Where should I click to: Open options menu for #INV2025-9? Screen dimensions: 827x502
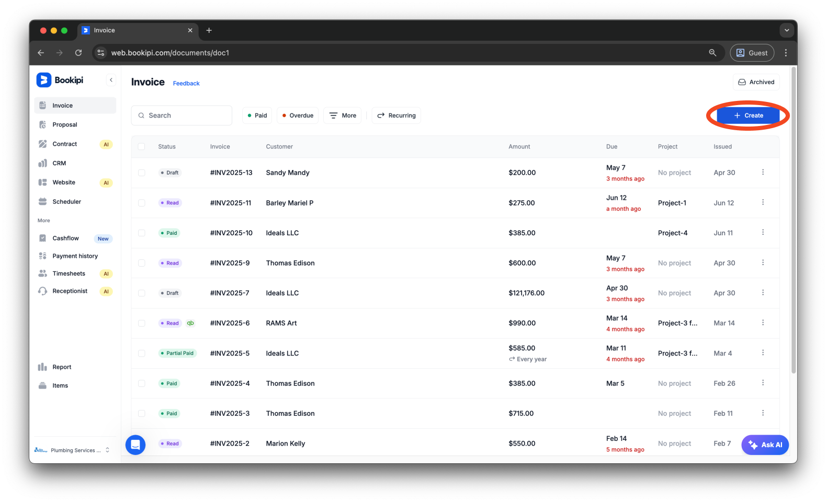763,263
